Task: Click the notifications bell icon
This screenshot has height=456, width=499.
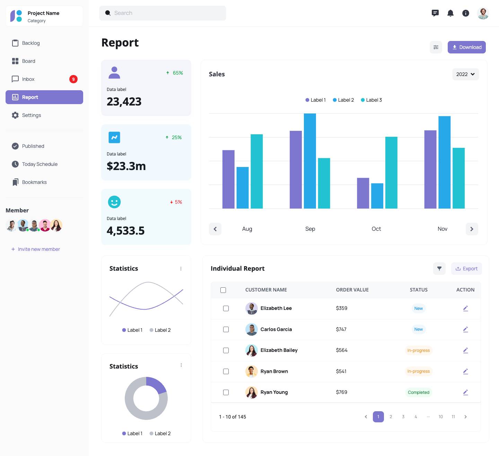Action: click(x=450, y=13)
